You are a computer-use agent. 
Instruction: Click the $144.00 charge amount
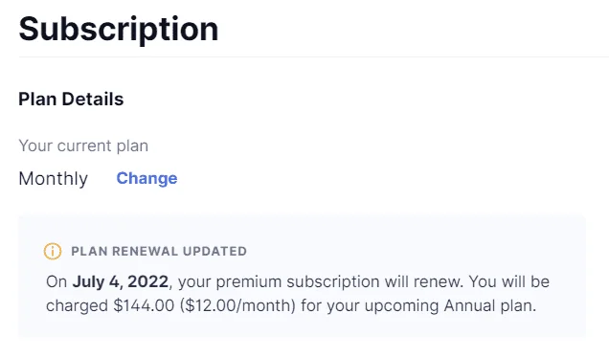(x=144, y=305)
